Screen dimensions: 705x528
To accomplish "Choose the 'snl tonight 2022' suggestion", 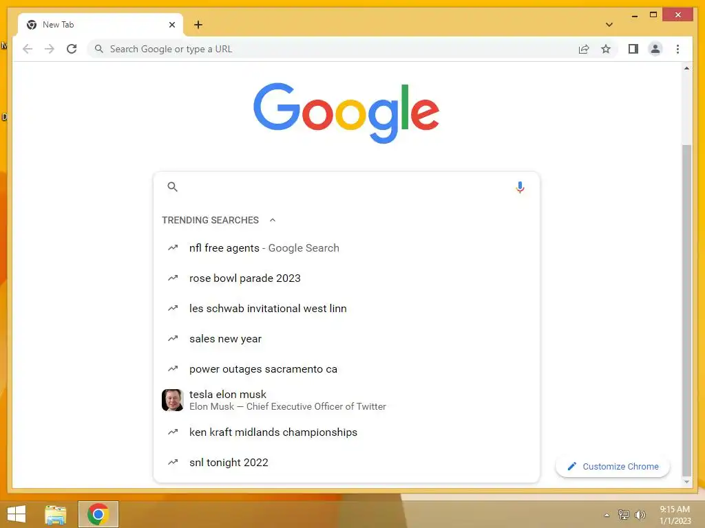I will click(x=346, y=463).
